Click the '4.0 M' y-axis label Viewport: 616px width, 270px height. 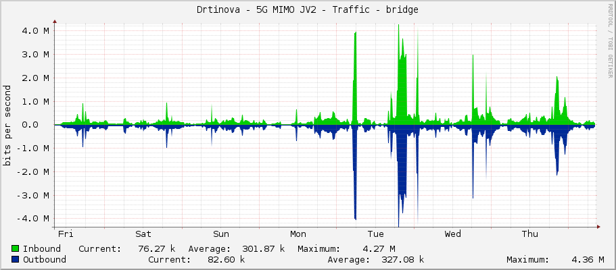(36, 31)
